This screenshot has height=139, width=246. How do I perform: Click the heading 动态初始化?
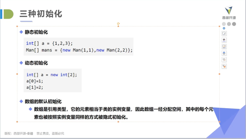(x=36, y=63)
